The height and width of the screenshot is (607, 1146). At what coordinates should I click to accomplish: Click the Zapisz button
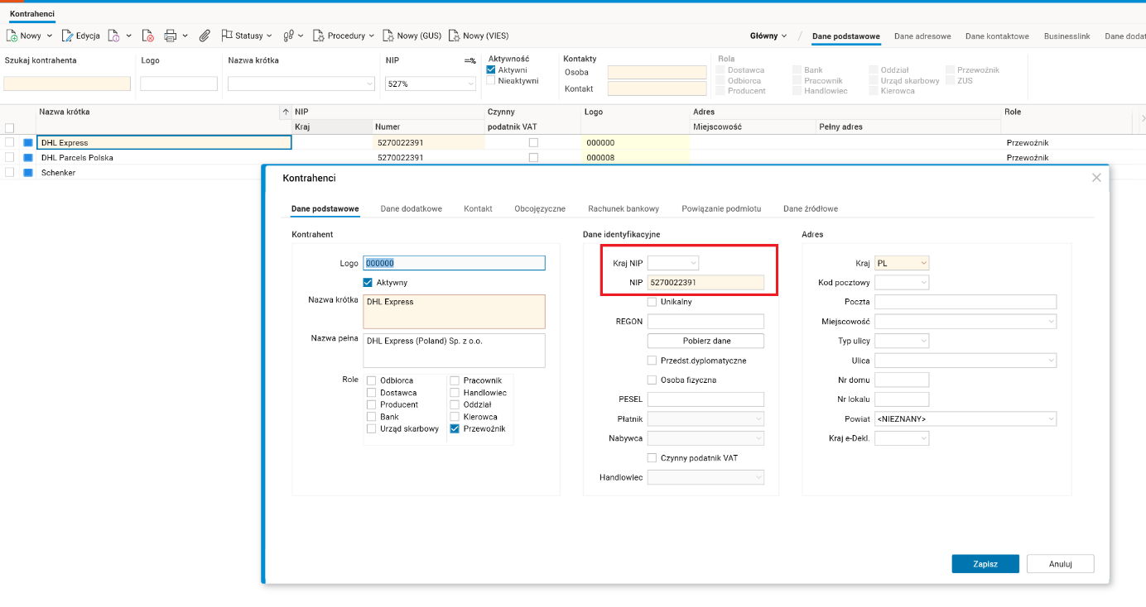tap(985, 564)
